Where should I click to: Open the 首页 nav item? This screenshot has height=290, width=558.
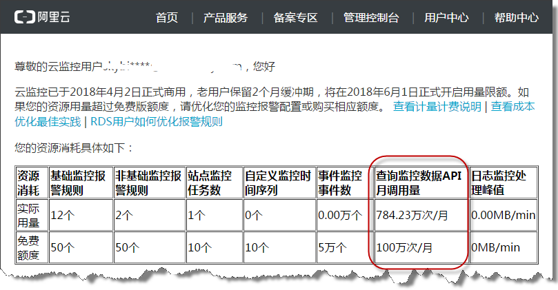coord(167,17)
